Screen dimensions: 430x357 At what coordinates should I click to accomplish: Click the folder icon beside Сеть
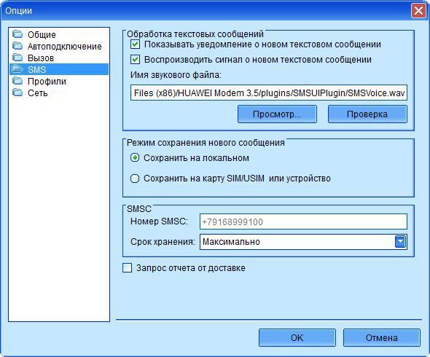pyautogui.click(x=17, y=93)
